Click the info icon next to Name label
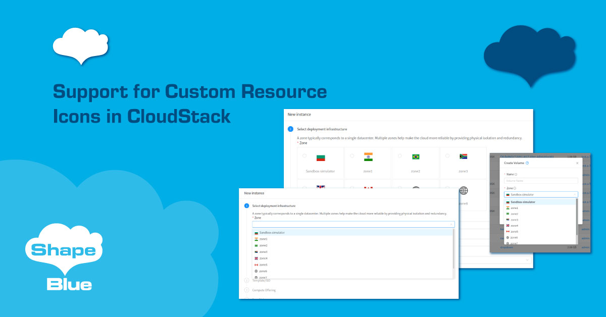606x317 pixels. (x=516, y=174)
